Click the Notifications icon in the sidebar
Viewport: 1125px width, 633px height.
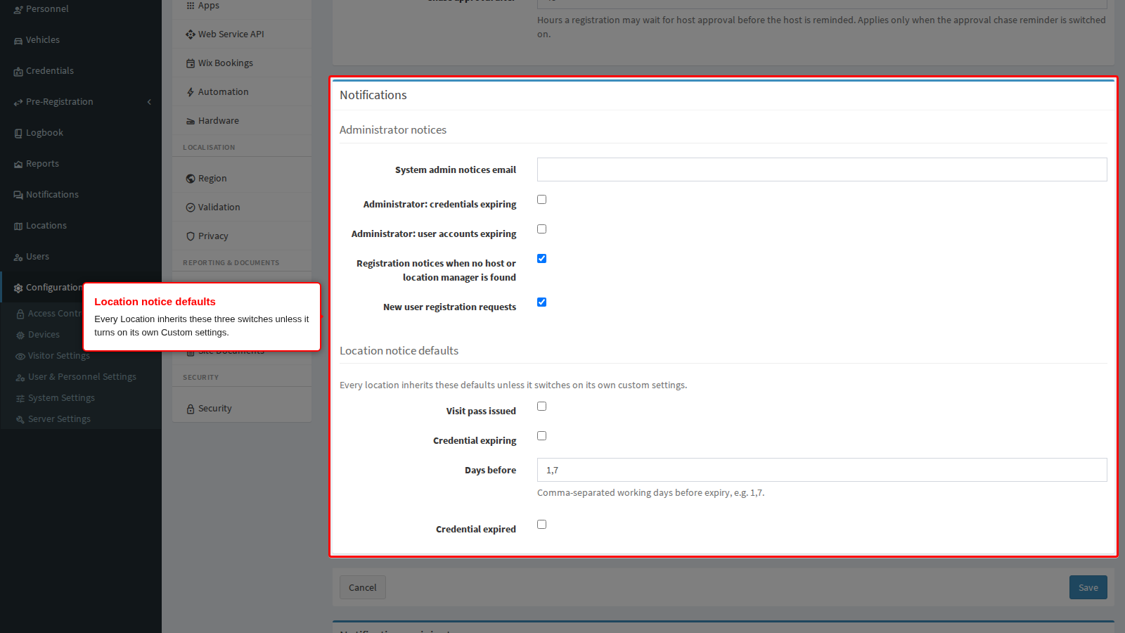point(18,196)
